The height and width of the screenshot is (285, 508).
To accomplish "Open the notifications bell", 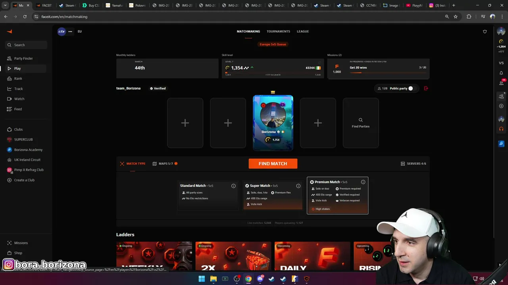I will 501,73.
